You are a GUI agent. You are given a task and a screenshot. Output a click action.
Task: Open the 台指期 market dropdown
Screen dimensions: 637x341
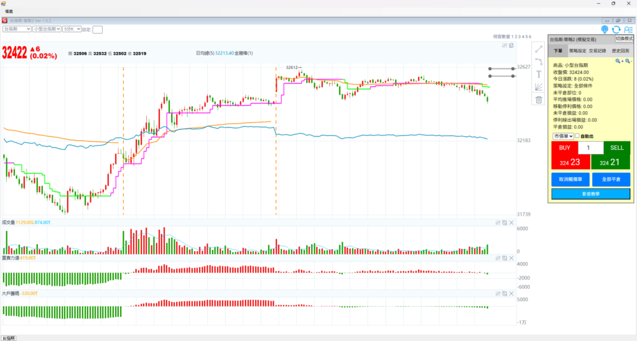[17, 29]
